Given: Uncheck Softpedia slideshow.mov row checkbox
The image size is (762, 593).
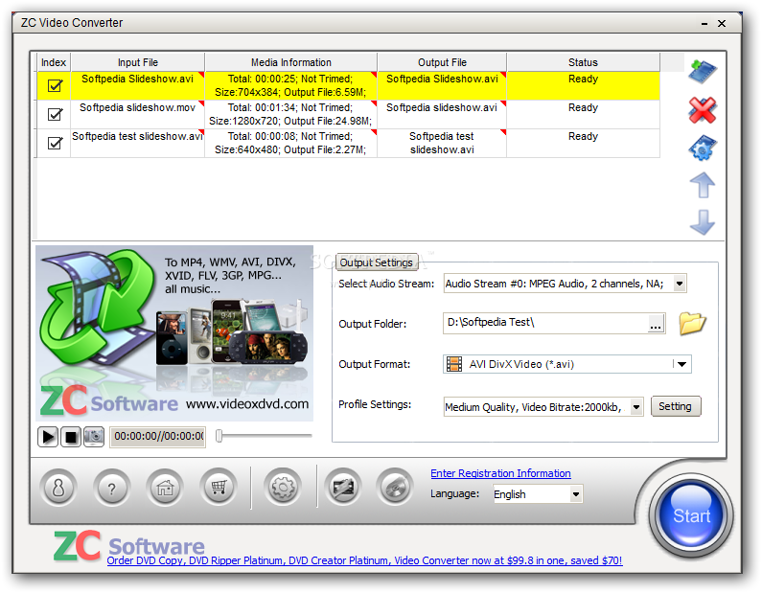Looking at the screenshot, I should click(55, 114).
